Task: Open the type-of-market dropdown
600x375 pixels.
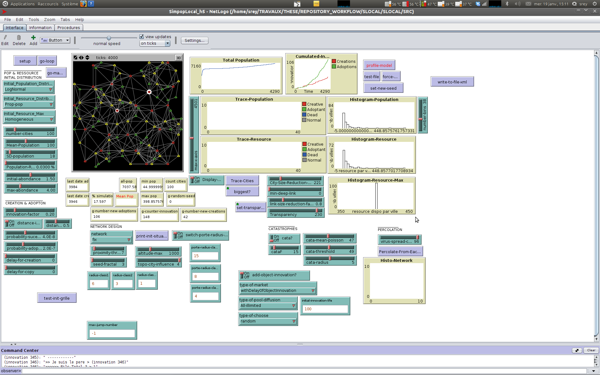Action: [277, 291]
